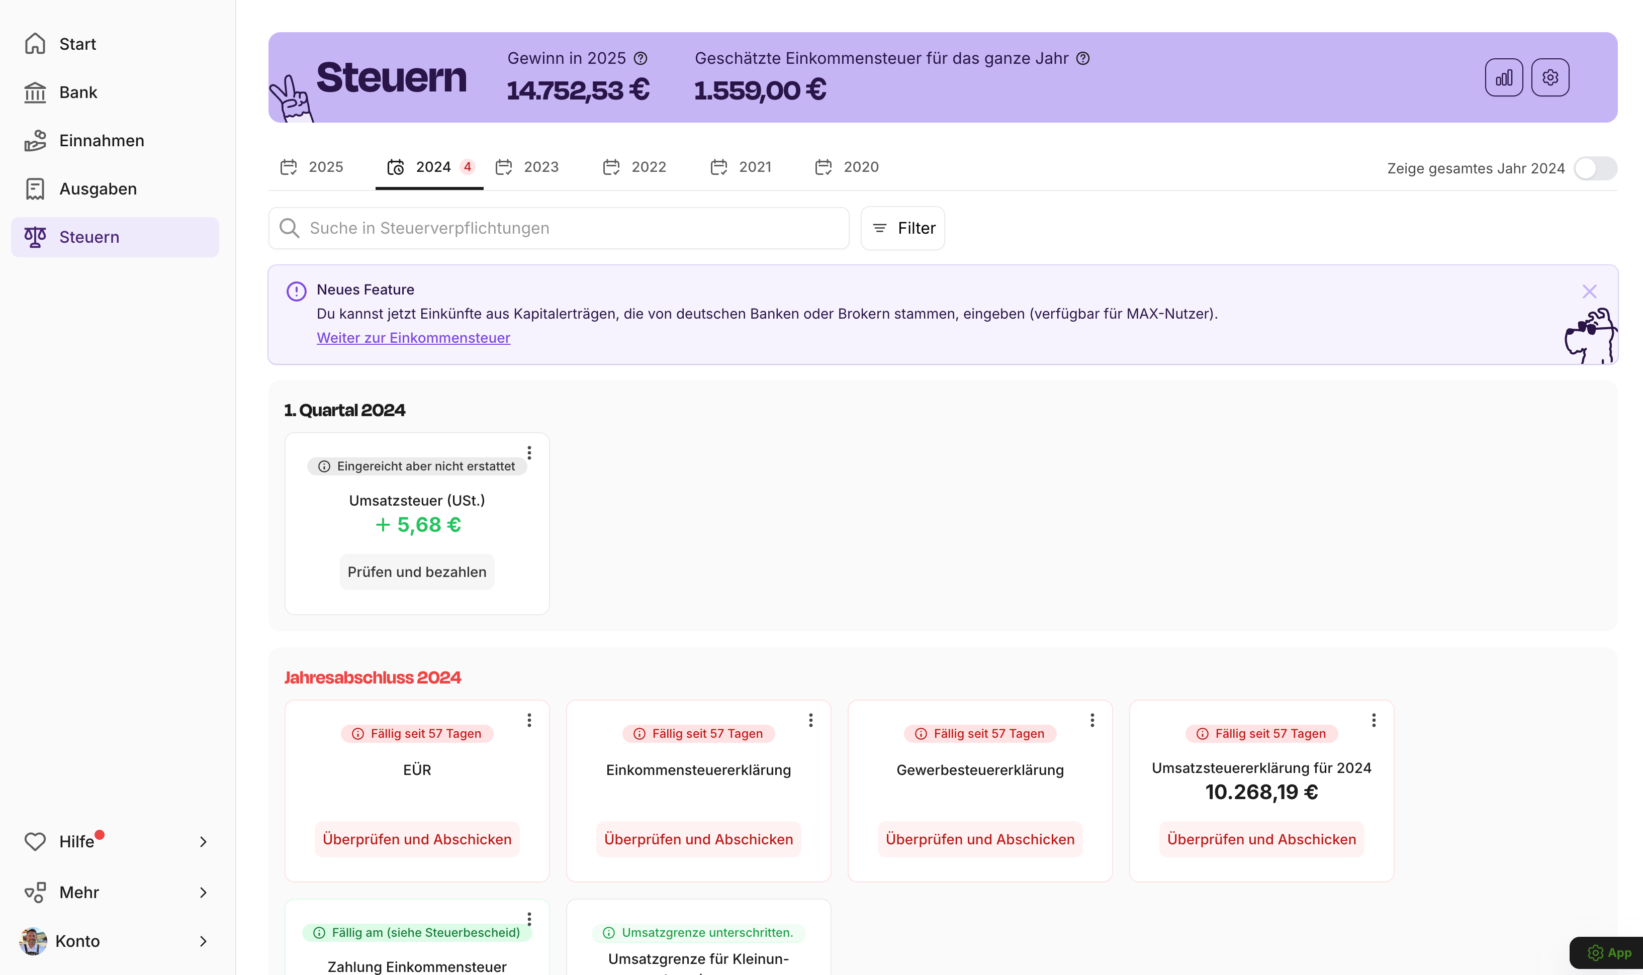
Task: Expand the Mehr sidebar entry
Action: [x=203, y=892]
